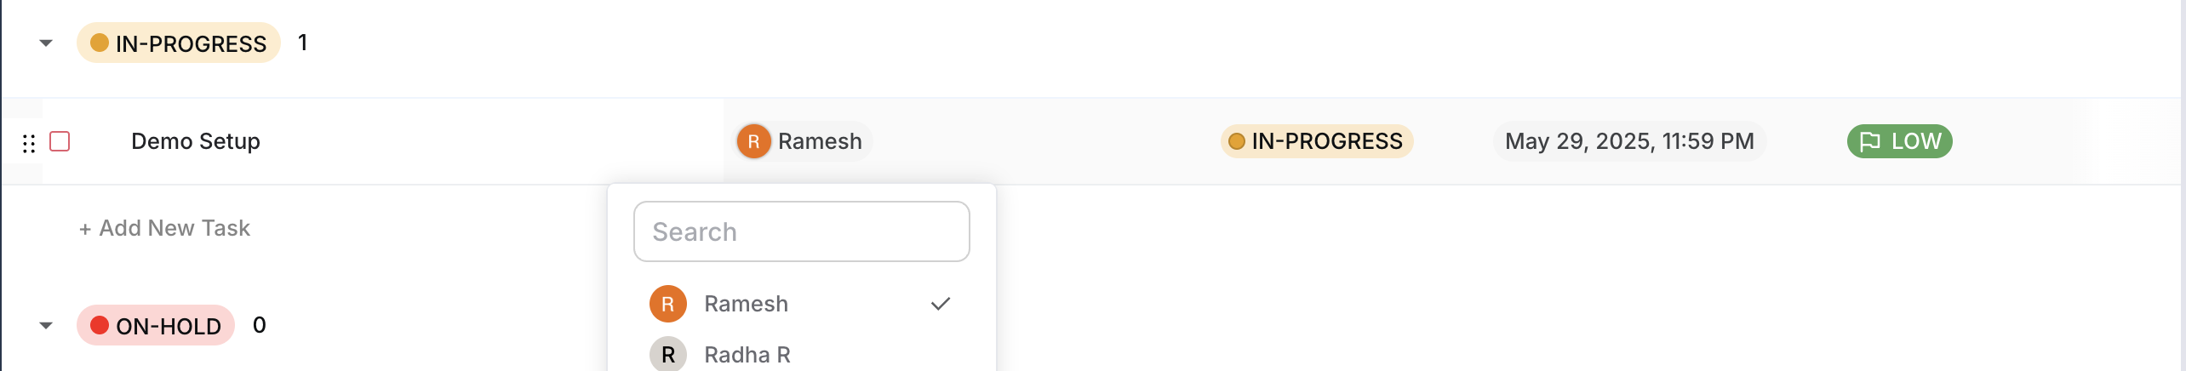The height and width of the screenshot is (371, 2186).
Task: Open the status dropdown on the Demo Setup row
Action: point(1316,141)
